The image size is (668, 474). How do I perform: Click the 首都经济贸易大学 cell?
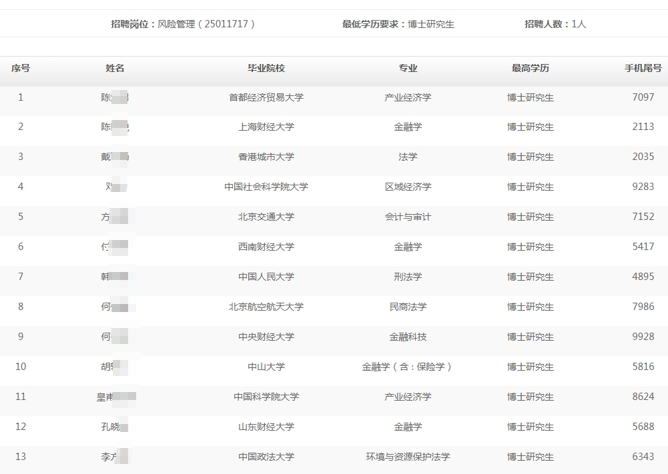pos(266,97)
